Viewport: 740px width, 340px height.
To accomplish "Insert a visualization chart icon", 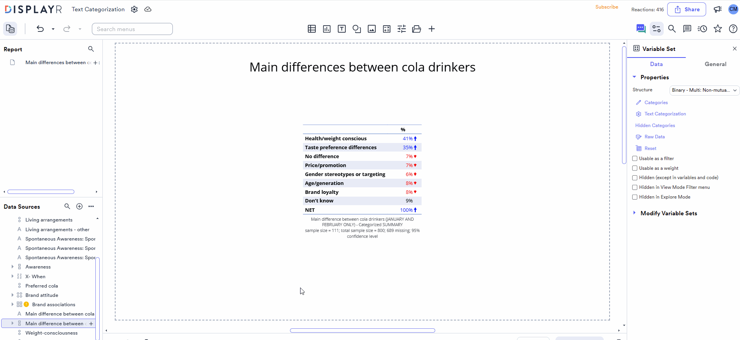I will tap(327, 29).
